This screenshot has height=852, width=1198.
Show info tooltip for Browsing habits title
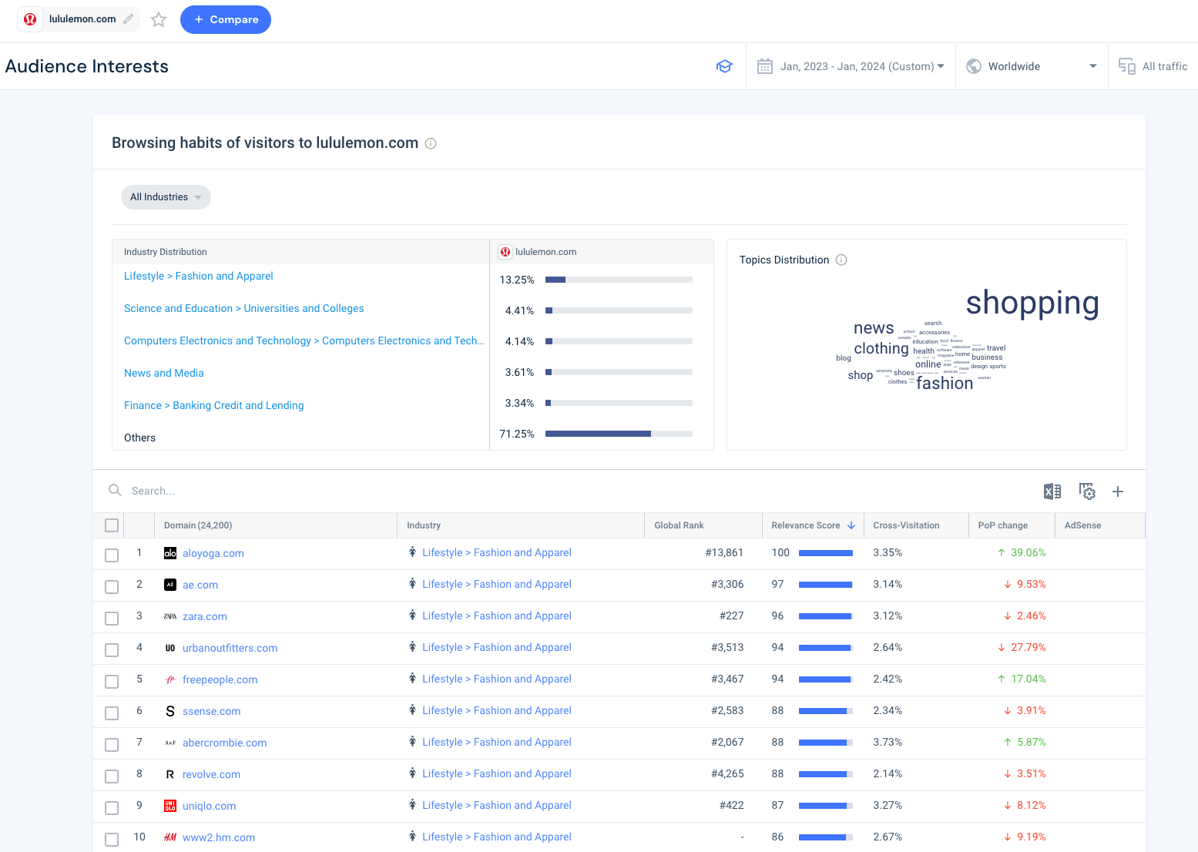click(431, 143)
